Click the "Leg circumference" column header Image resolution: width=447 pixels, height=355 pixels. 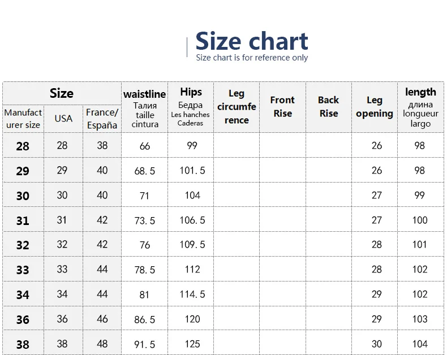pyautogui.click(x=237, y=107)
